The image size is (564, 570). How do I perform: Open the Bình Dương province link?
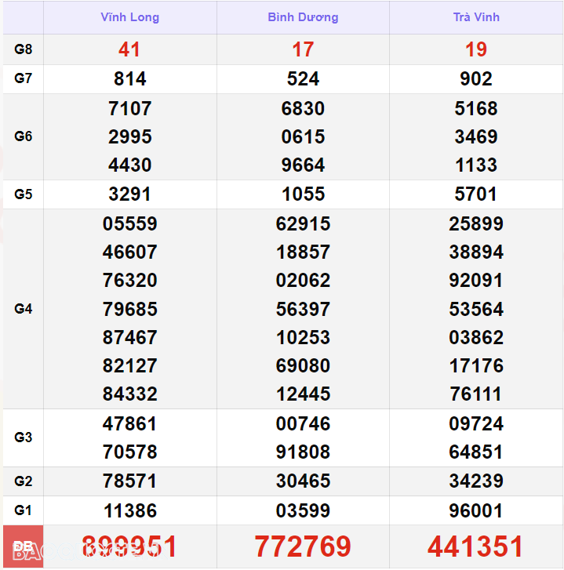[303, 17]
